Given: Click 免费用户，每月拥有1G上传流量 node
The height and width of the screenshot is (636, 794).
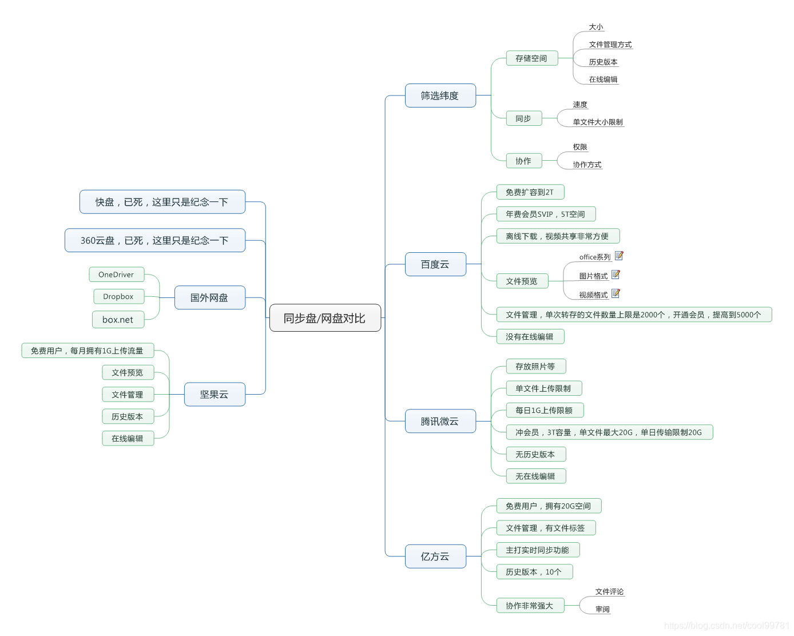Looking at the screenshot, I should 88,351.
